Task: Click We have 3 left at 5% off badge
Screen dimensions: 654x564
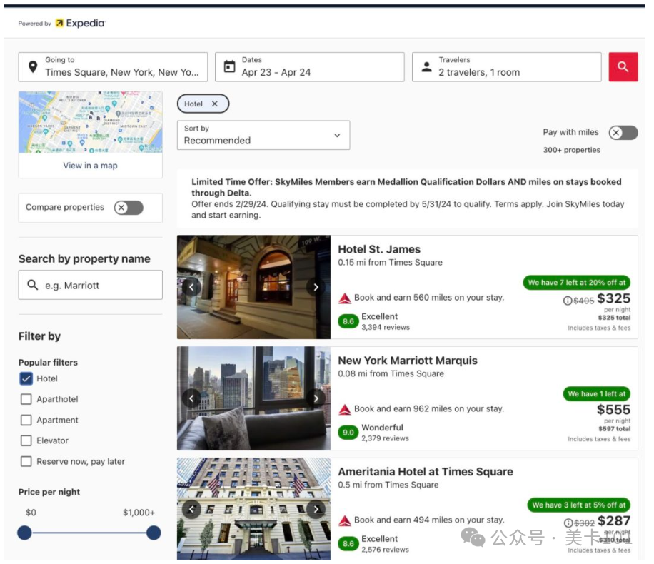Action: pyautogui.click(x=579, y=505)
